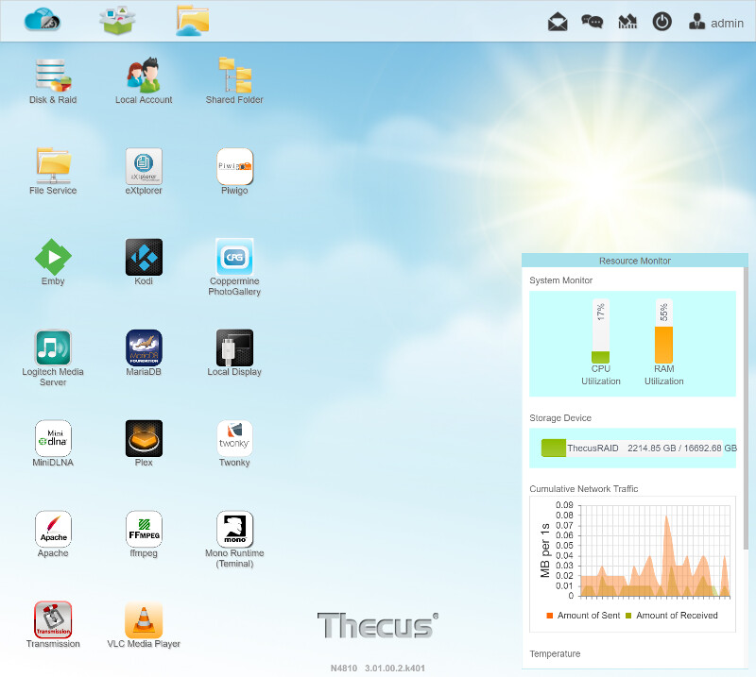Launch the MariaDB app
Screen dimensions: 756x677
[x=144, y=347]
